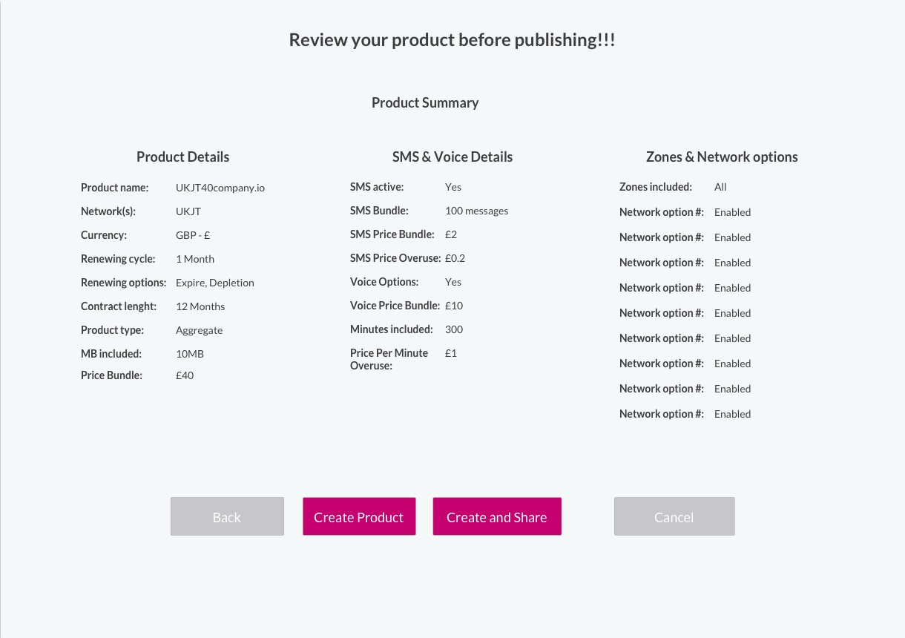Click the 1 Month renewing cycle value
This screenshot has height=638, width=905.
pyautogui.click(x=195, y=259)
